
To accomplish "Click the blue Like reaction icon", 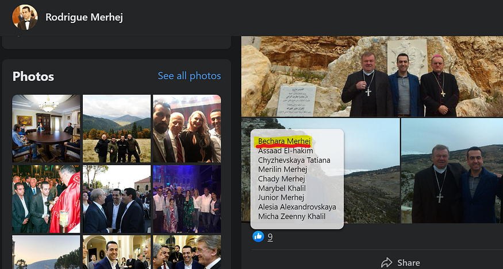I will point(258,237).
